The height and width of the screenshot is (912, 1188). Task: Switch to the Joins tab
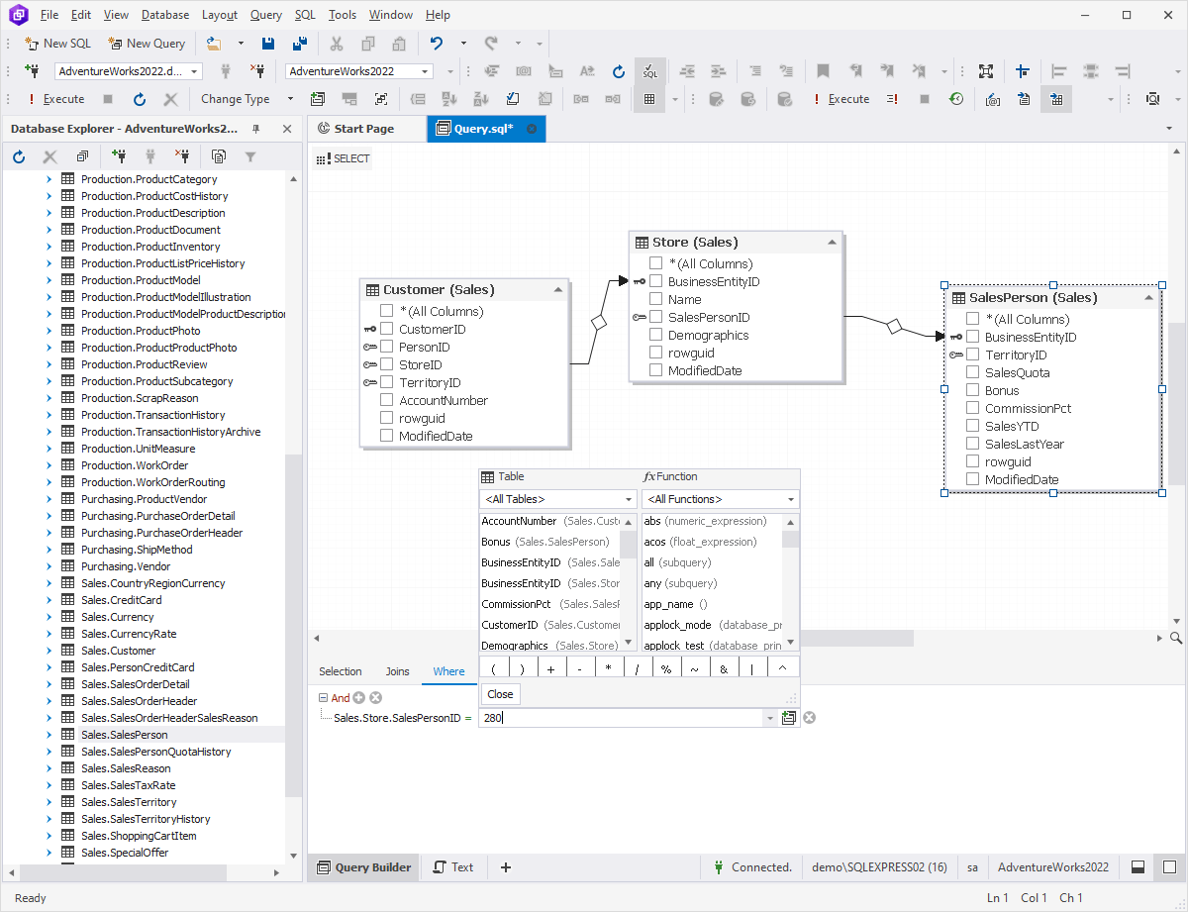[x=397, y=671]
